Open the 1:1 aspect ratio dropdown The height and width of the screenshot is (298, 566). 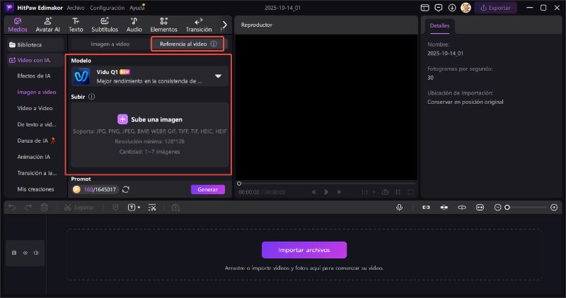366,191
